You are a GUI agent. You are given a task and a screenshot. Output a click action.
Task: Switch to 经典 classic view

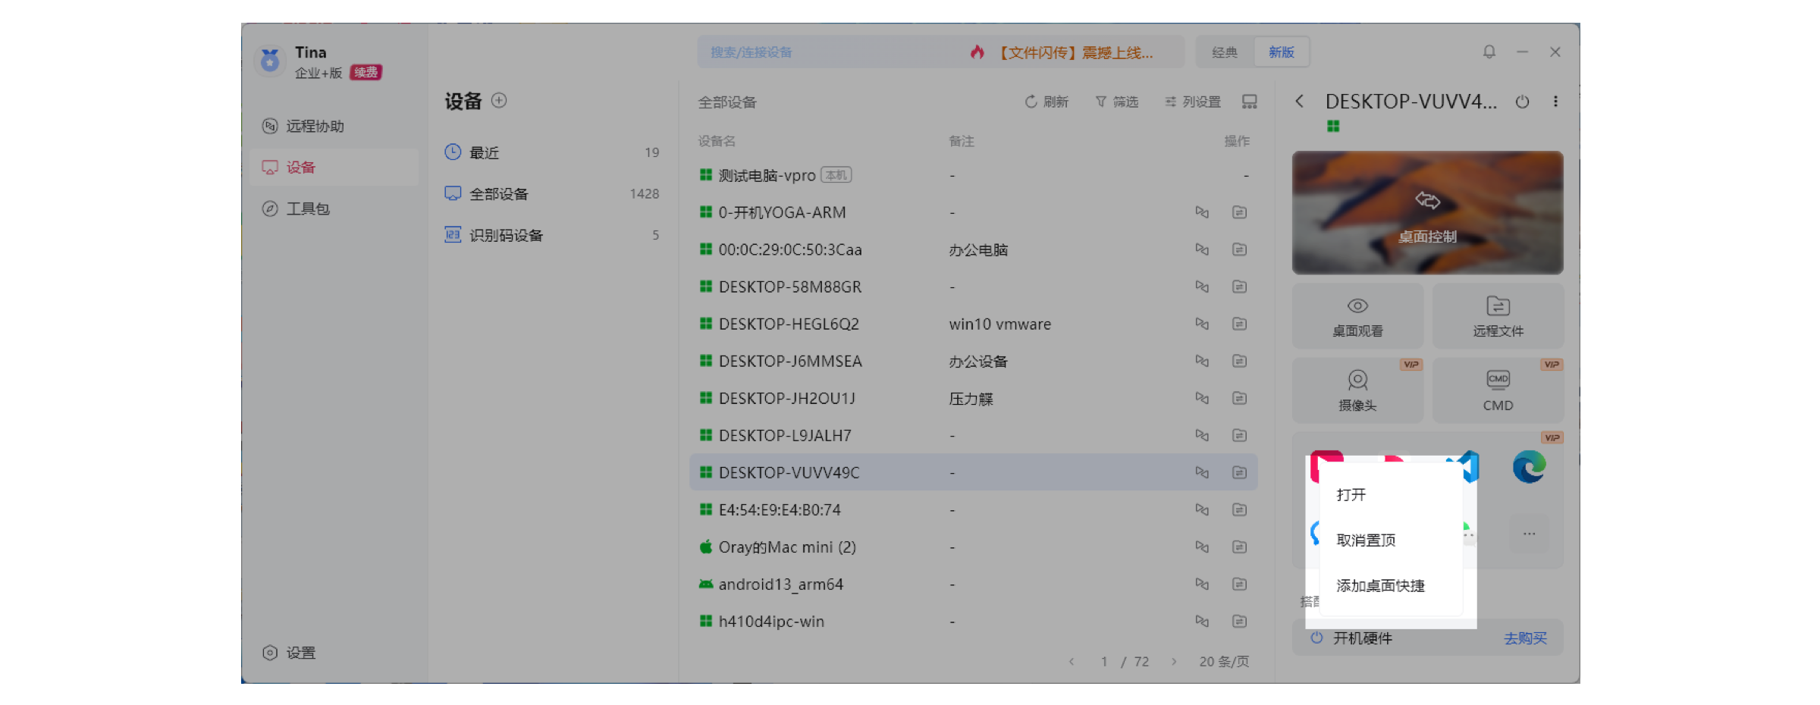(x=1225, y=52)
